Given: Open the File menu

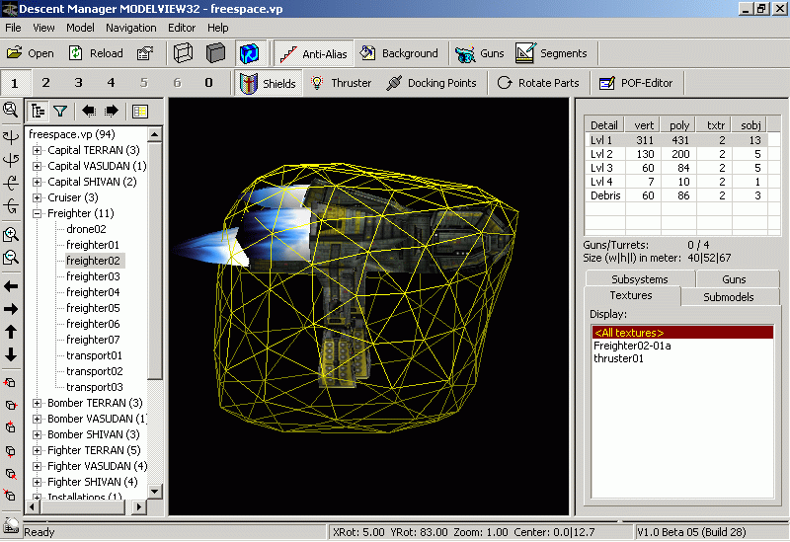Looking at the screenshot, I should [x=13, y=28].
